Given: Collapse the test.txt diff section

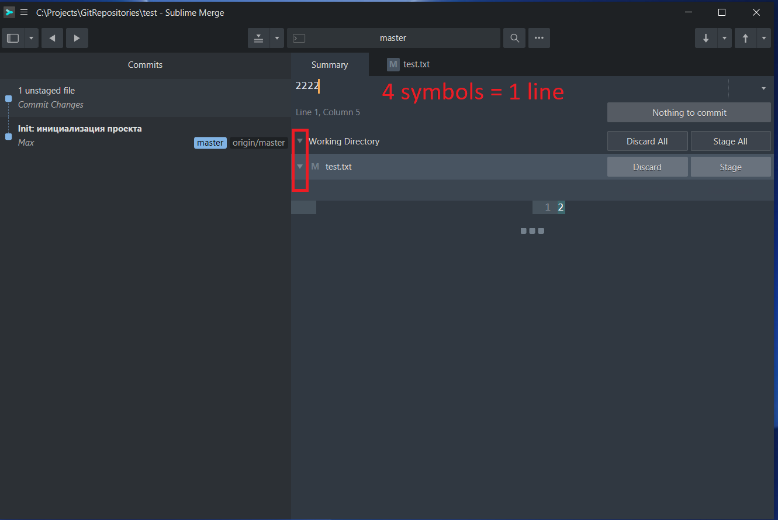Looking at the screenshot, I should click(x=300, y=166).
